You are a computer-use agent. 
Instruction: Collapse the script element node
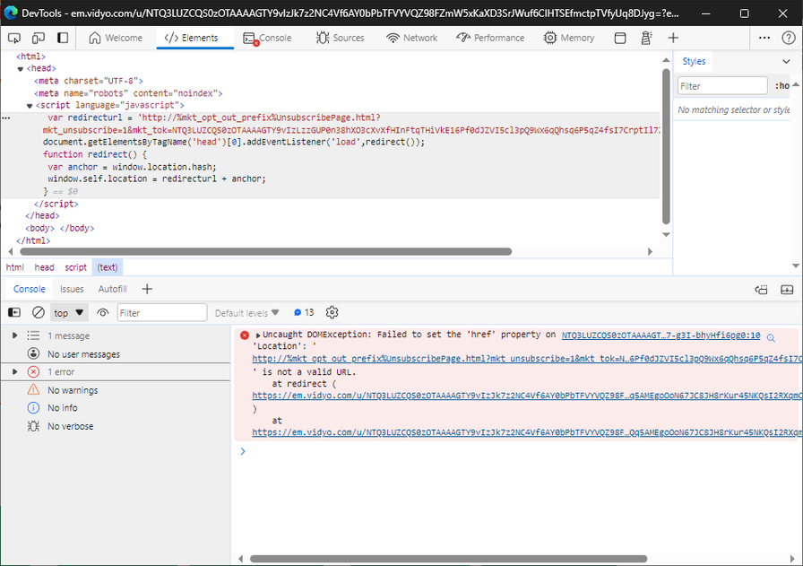pos(30,105)
